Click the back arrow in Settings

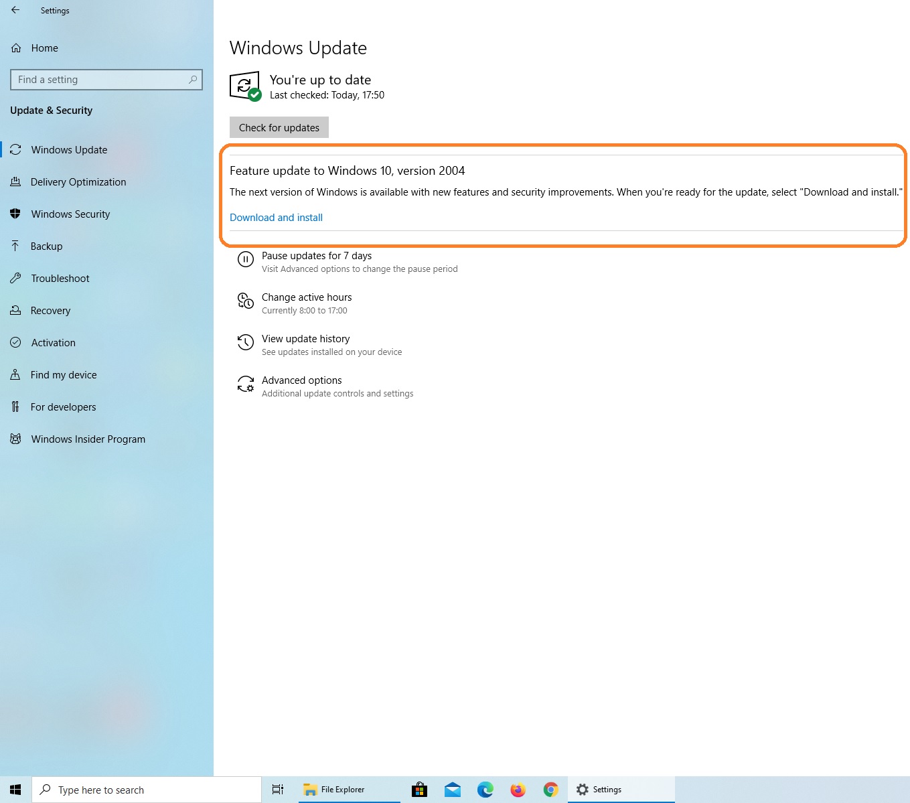pos(15,10)
